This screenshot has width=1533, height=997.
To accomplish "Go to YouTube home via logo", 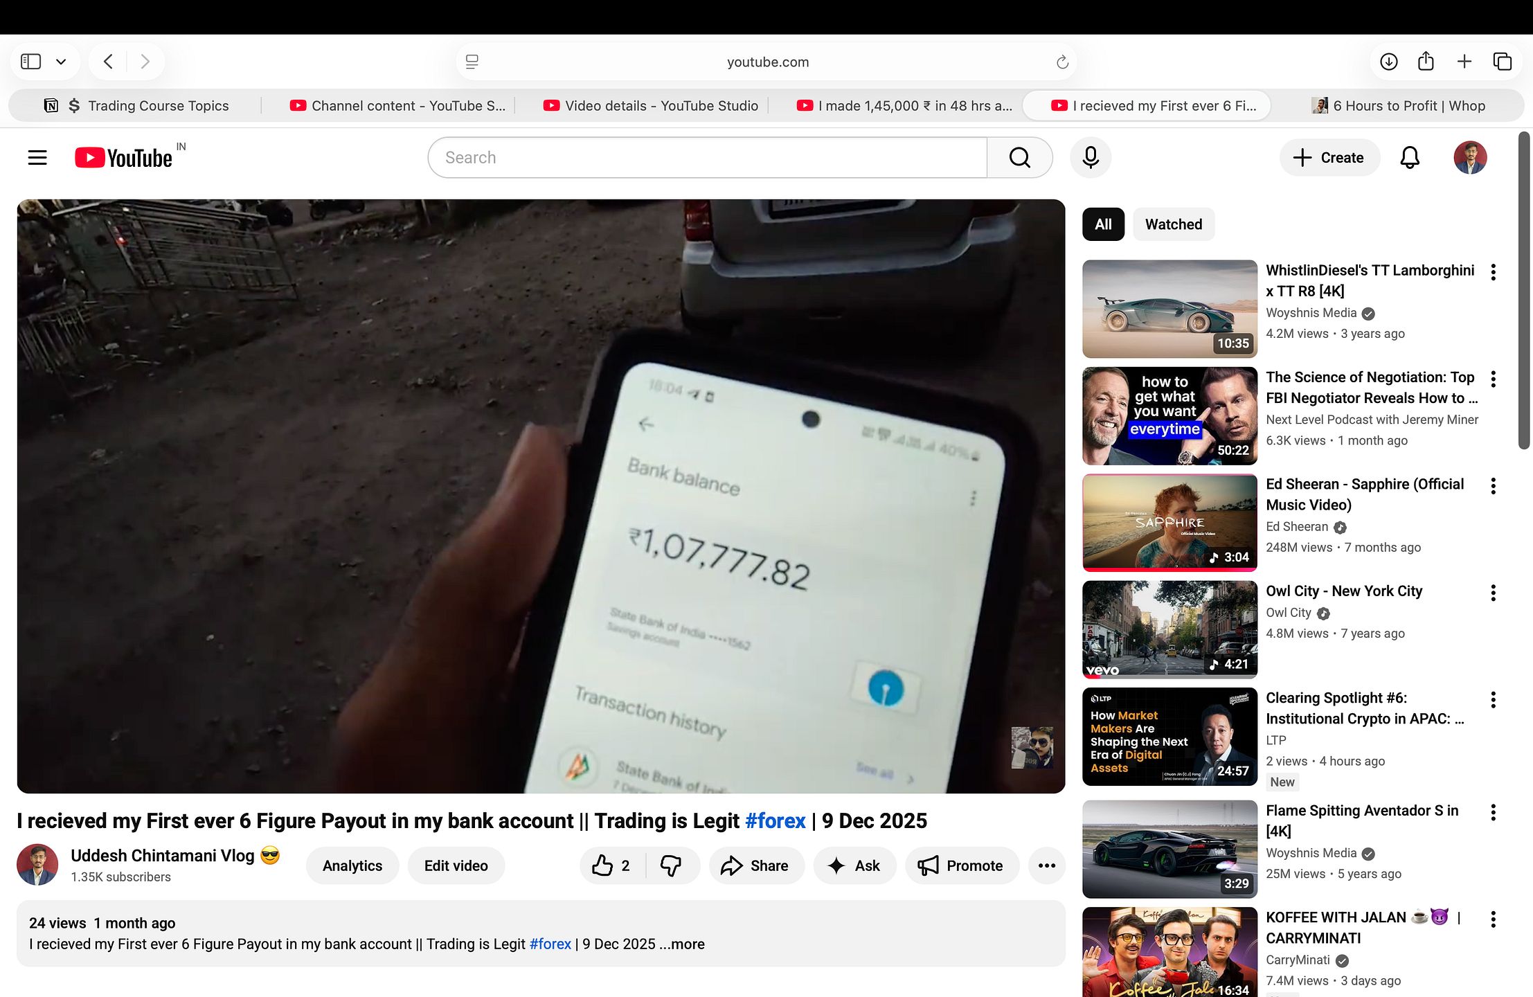I will tap(124, 158).
